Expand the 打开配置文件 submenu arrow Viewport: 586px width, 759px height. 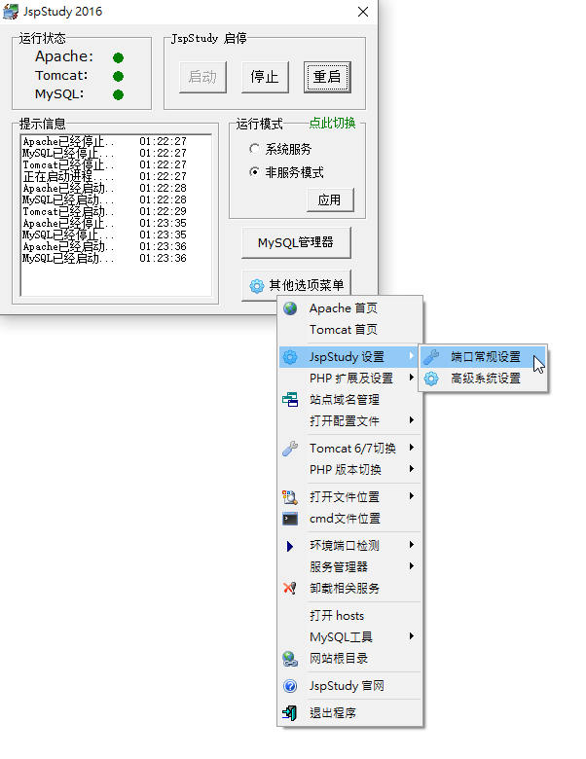(411, 419)
